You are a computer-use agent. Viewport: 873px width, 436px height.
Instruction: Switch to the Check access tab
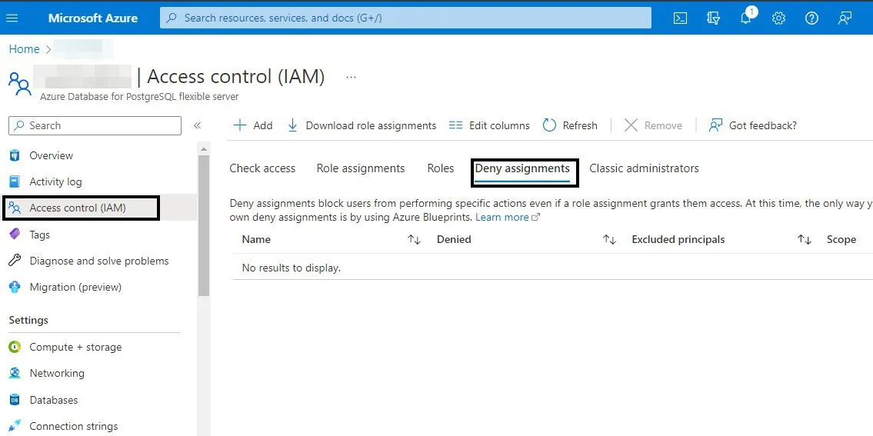(262, 168)
